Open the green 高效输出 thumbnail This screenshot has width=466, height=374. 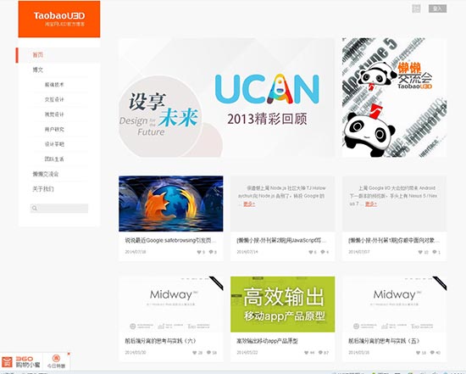[283, 304]
